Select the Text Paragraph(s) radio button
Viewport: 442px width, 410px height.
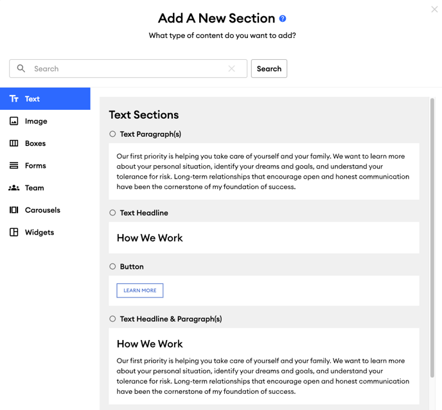[x=112, y=134]
